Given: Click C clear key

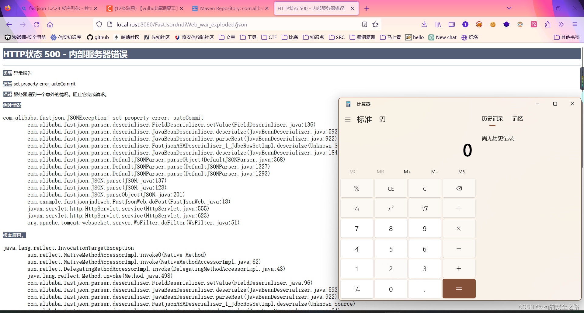Looking at the screenshot, I should pyautogui.click(x=425, y=189).
